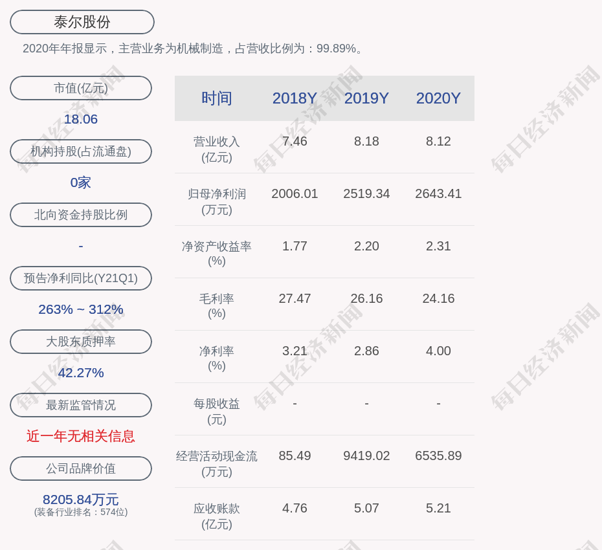
Task: Select the 大股东质押率 label pill
Action: pos(81,342)
